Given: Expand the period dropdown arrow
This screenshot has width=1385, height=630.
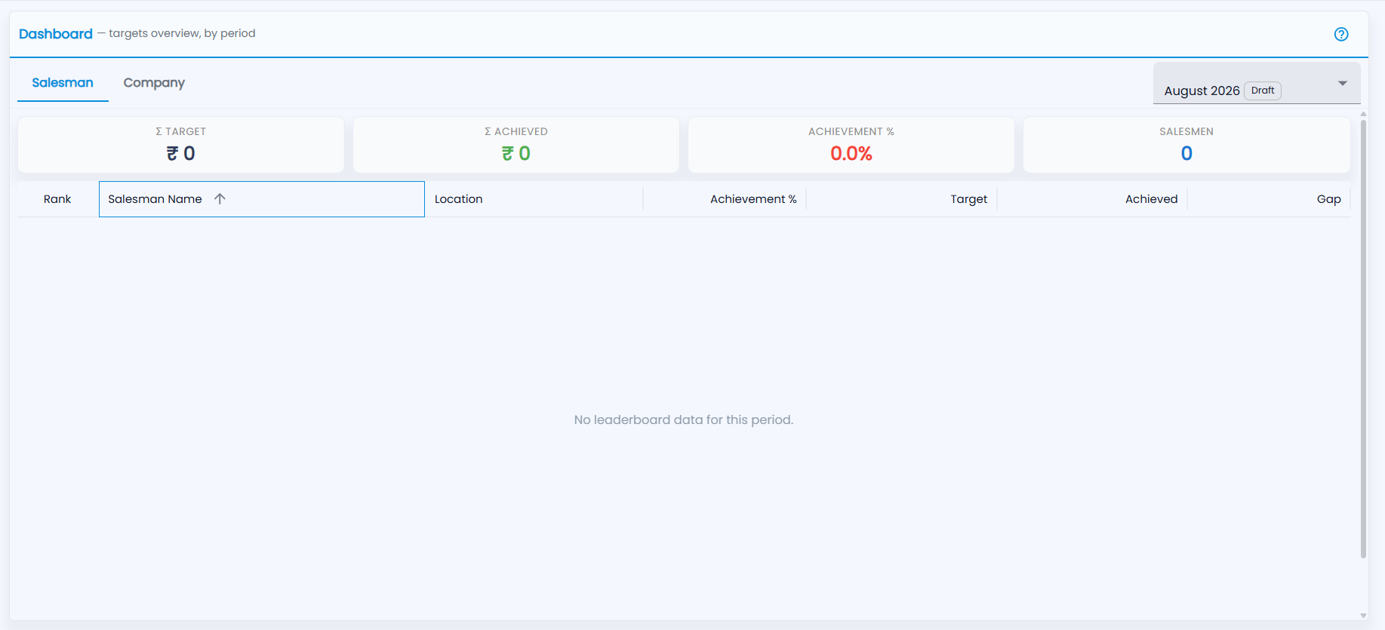Looking at the screenshot, I should [x=1343, y=83].
